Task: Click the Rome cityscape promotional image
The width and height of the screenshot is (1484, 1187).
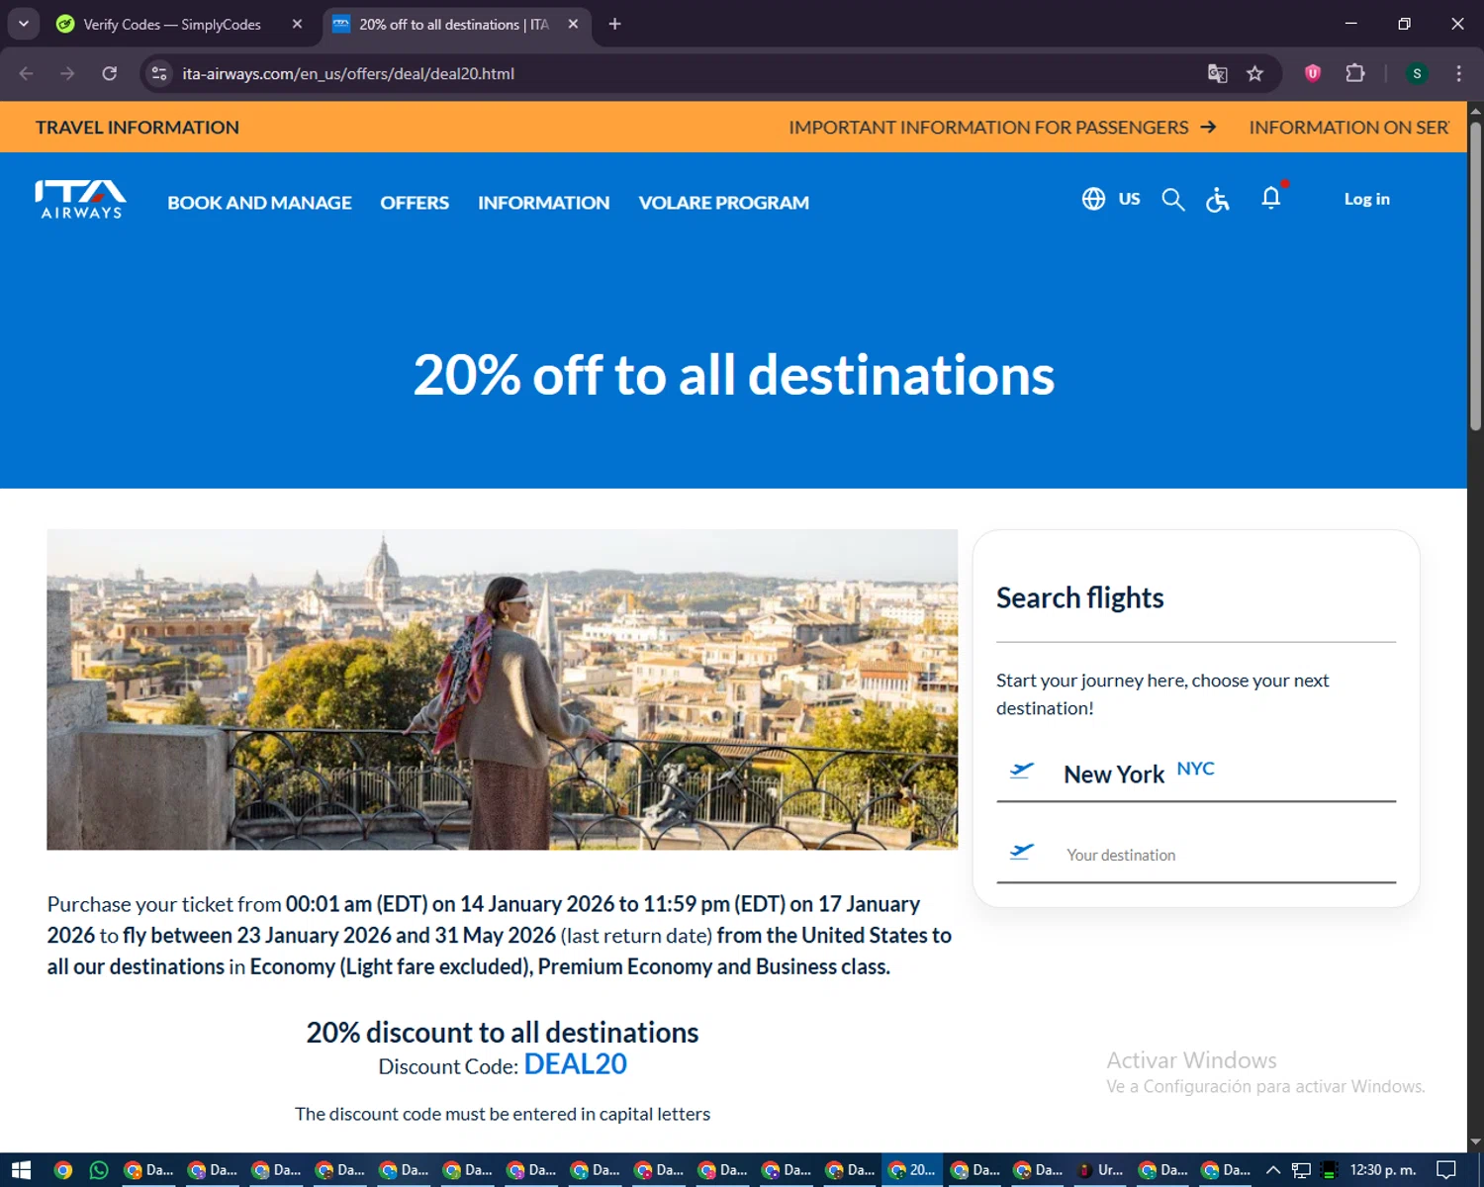Action: point(503,689)
